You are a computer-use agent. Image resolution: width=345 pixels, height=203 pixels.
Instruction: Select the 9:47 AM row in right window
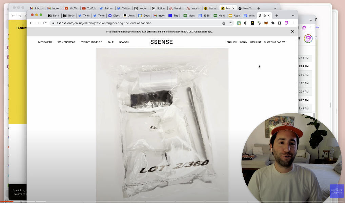coord(305,100)
